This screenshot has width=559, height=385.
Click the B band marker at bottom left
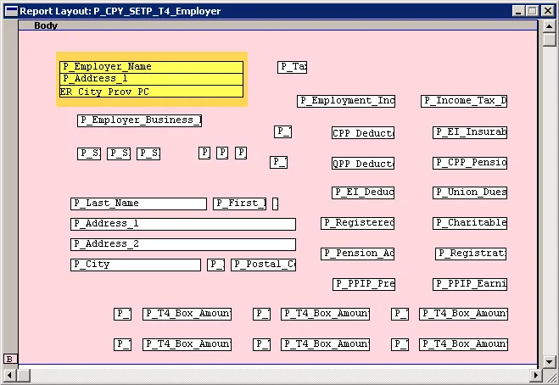point(10,359)
